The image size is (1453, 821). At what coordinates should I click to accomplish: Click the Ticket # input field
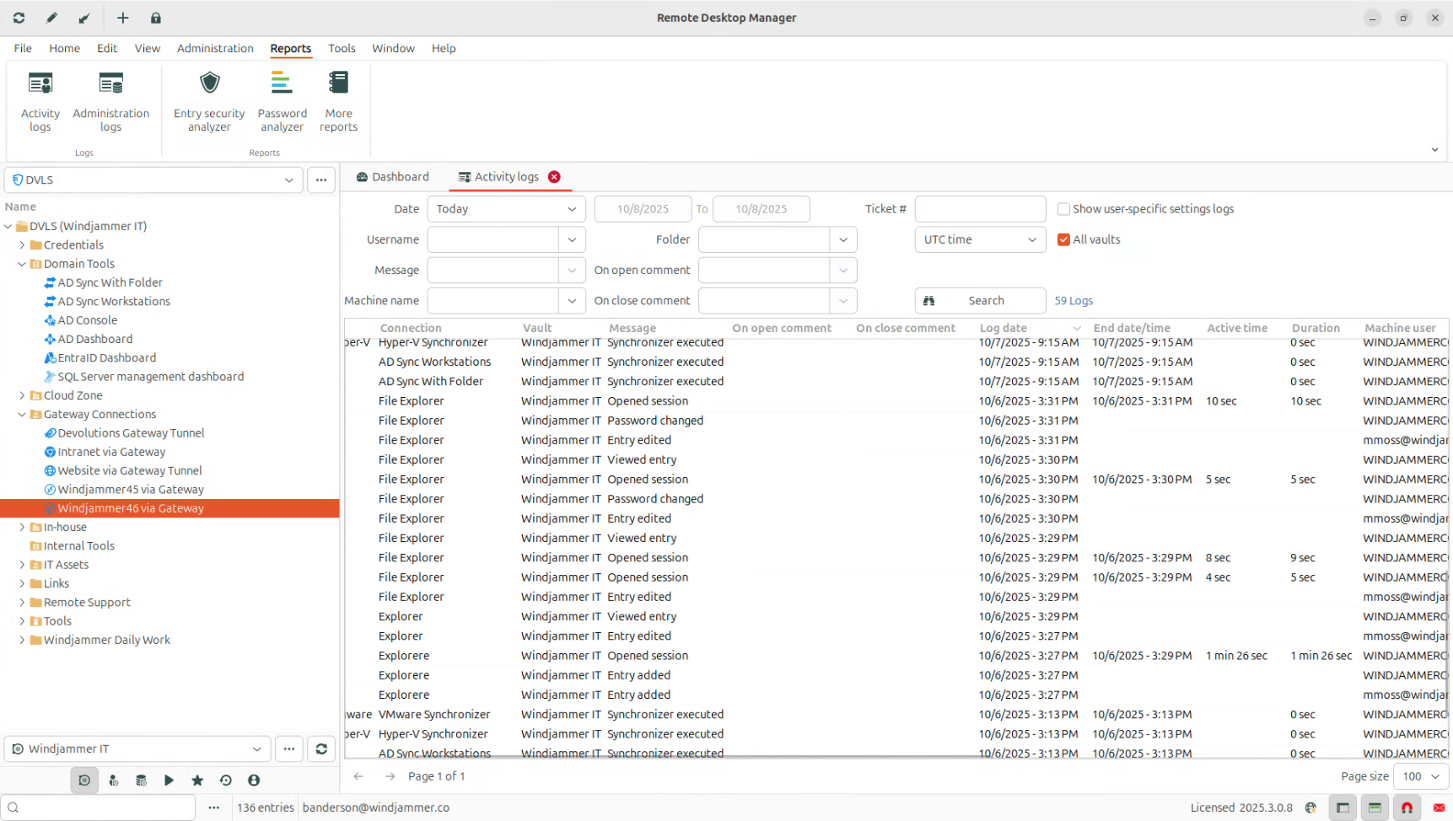[x=979, y=209]
